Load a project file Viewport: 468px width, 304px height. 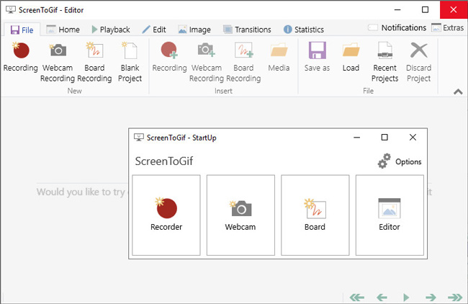351,57
